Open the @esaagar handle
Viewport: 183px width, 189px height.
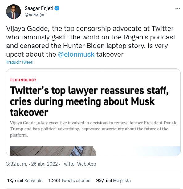(x=35, y=14)
